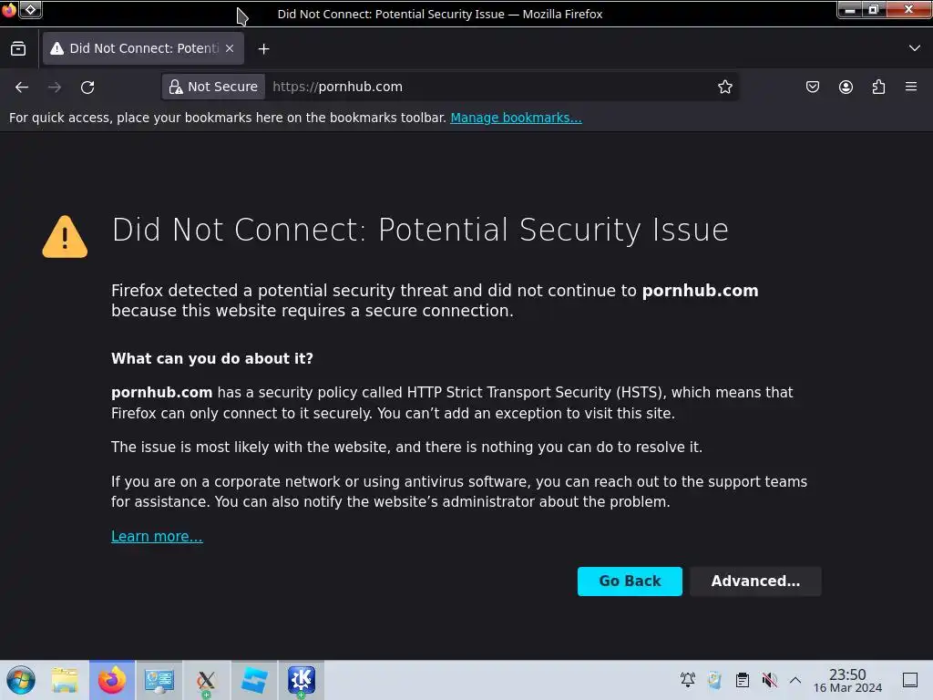
Task: Close the Did Not Connect tab
Action: tap(230, 48)
